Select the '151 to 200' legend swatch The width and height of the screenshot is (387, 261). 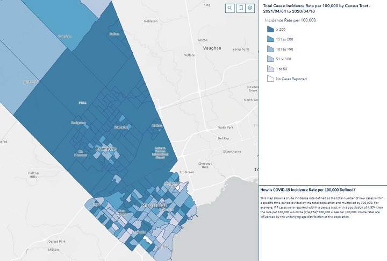click(x=270, y=39)
